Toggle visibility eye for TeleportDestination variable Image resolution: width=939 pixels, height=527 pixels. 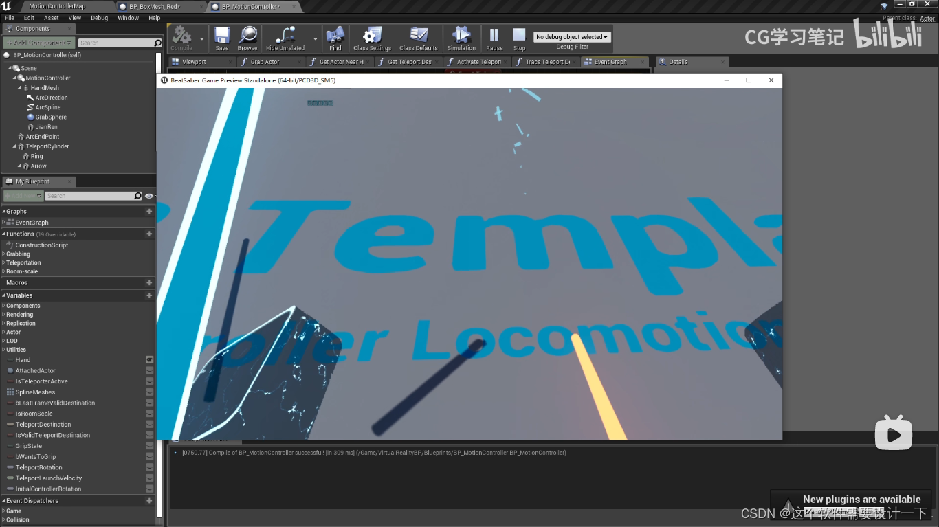click(149, 424)
